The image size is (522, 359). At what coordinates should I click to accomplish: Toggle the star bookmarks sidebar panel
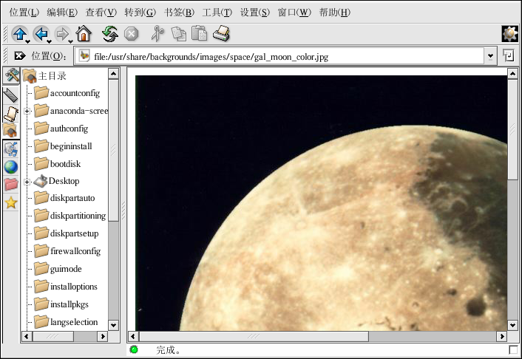[x=11, y=203]
